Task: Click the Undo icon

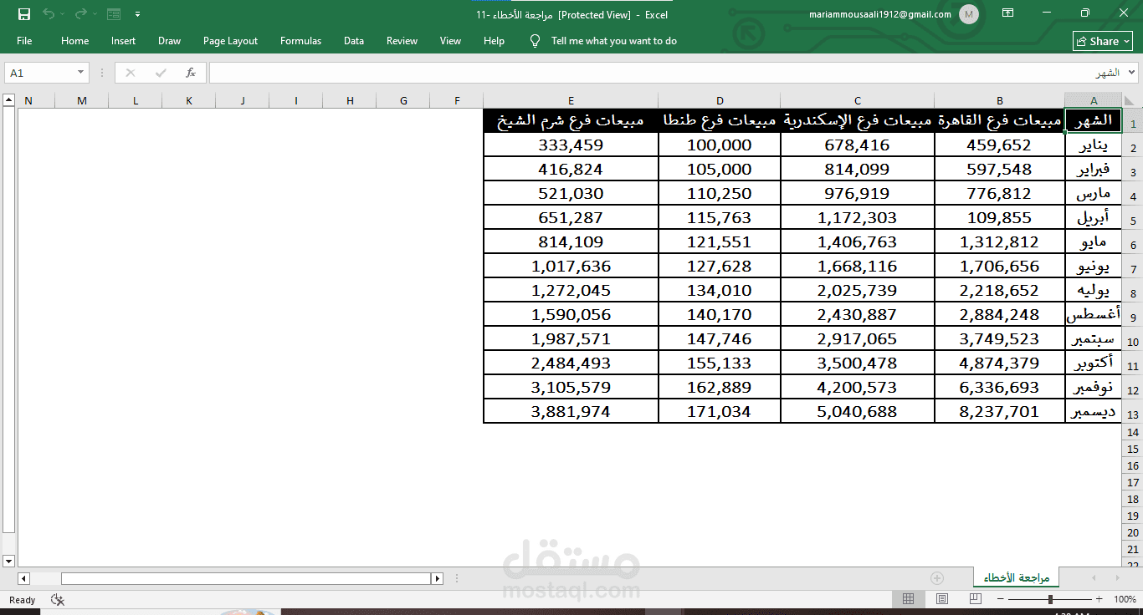Action: [x=48, y=13]
